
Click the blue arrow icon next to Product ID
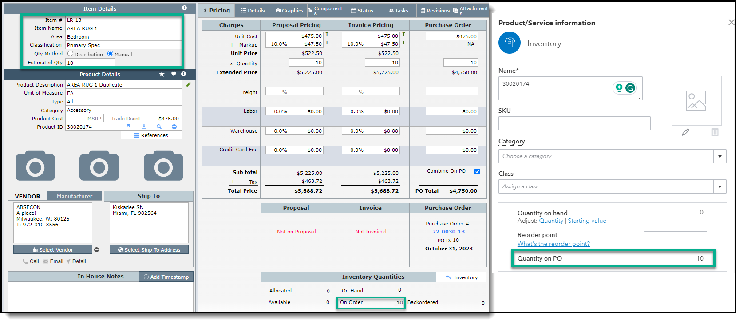(129, 126)
